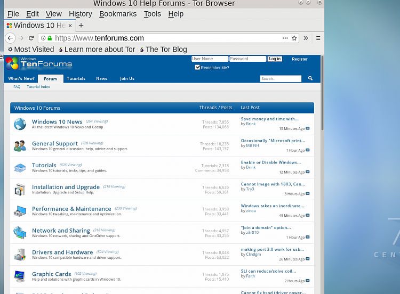Open the page actions three-dots menu
400x294 pixels.
(285, 38)
